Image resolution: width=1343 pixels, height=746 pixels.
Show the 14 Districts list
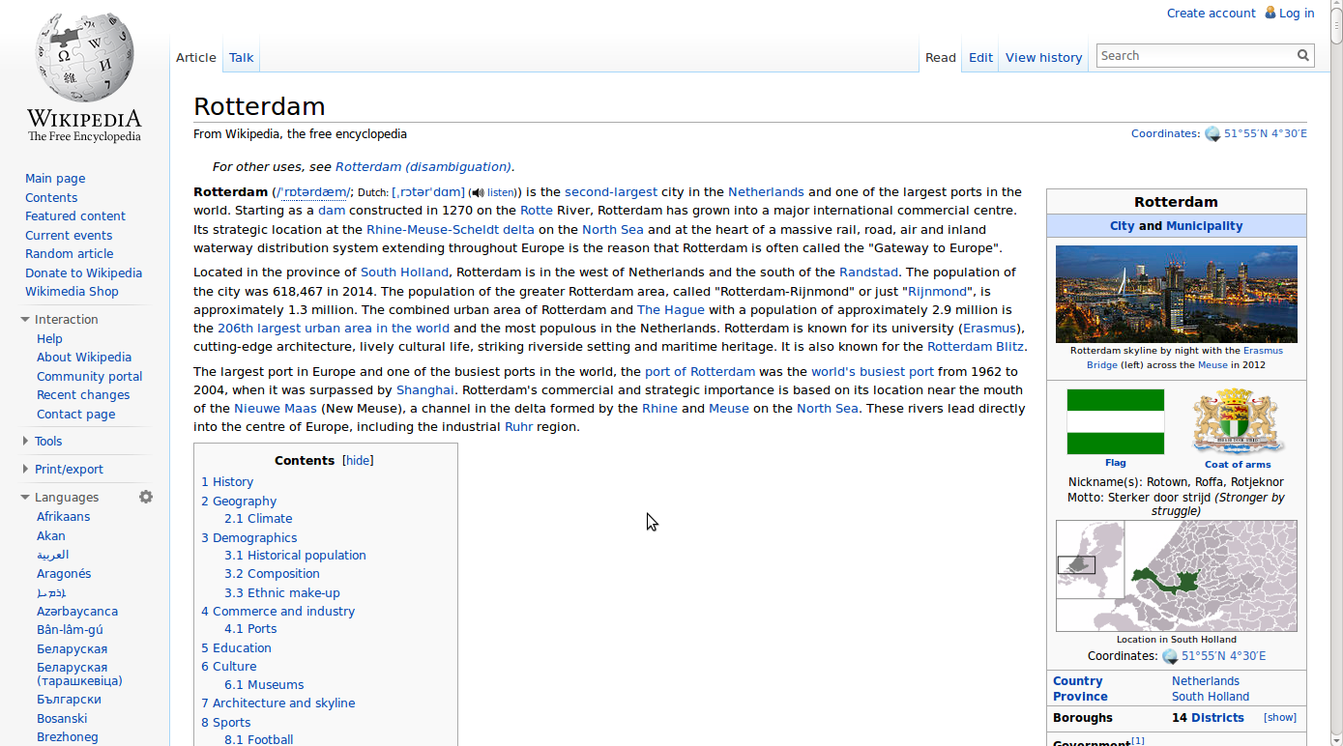(1279, 716)
